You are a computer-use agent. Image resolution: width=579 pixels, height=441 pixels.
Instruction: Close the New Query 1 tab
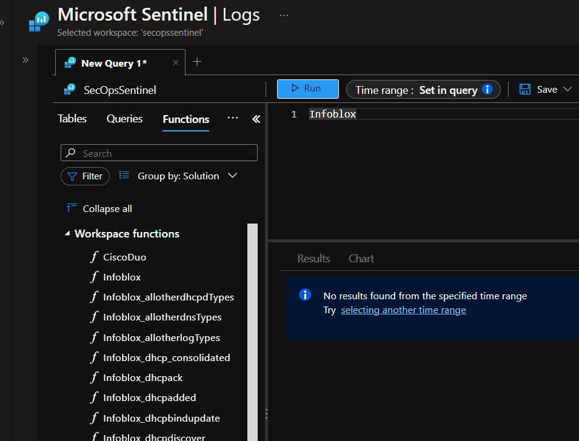pos(176,63)
